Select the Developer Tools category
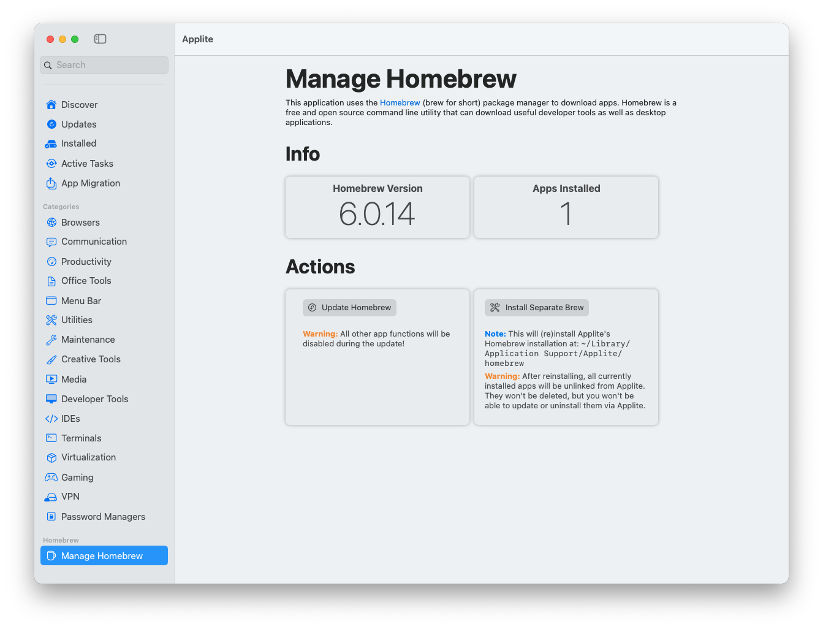 pyautogui.click(x=104, y=399)
